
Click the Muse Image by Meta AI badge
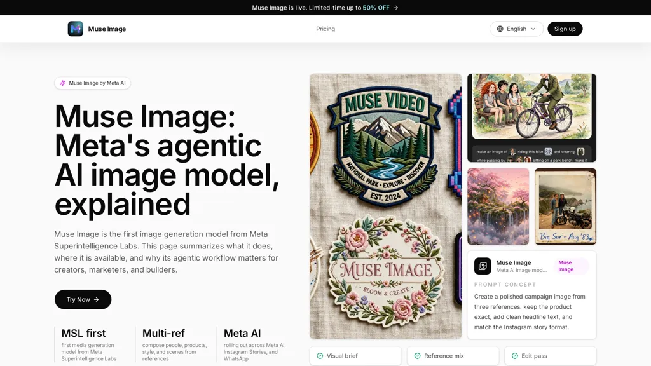tap(93, 83)
